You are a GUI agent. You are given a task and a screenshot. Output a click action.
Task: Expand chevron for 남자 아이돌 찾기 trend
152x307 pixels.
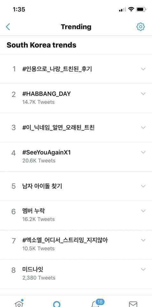[x=143, y=186]
